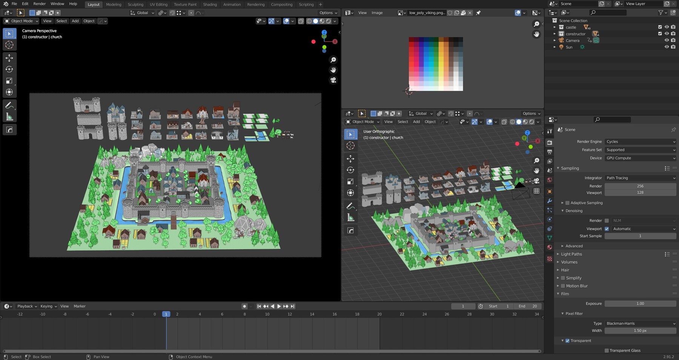Click the zoom magnifier icon in viewport overlay
This screenshot has height=360, width=679.
coord(333,60)
